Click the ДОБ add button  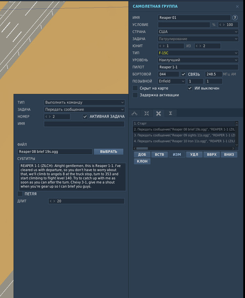pyautogui.click(x=142, y=155)
